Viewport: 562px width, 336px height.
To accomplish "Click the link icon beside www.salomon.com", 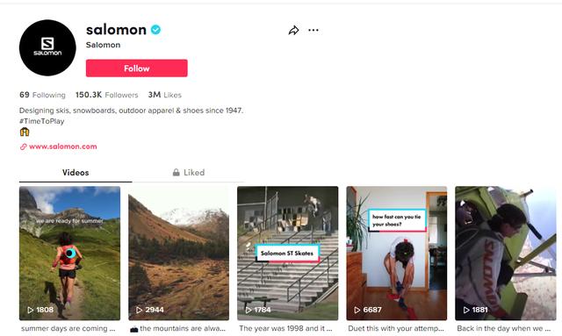I will 24,147.
